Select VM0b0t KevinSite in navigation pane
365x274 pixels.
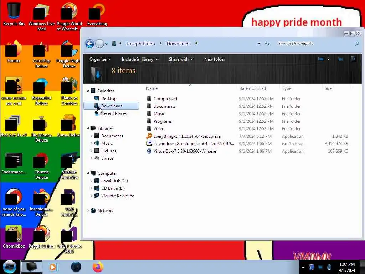118,196
